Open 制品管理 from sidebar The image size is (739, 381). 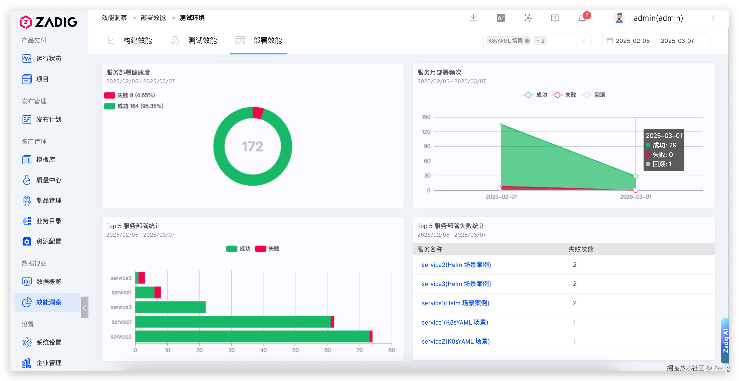tap(49, 201)
